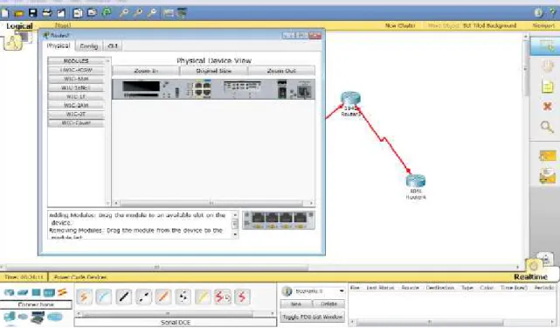Choose the Serial DCE cable with clock

(223, 297)
